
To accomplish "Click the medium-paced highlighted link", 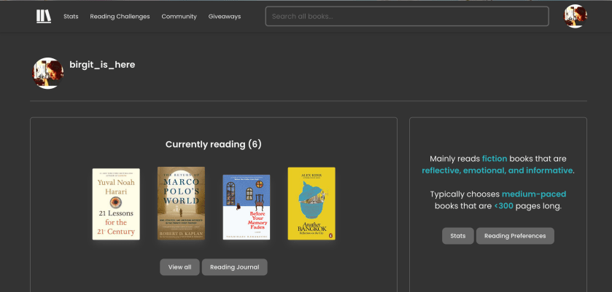I will tap(533, 194).
